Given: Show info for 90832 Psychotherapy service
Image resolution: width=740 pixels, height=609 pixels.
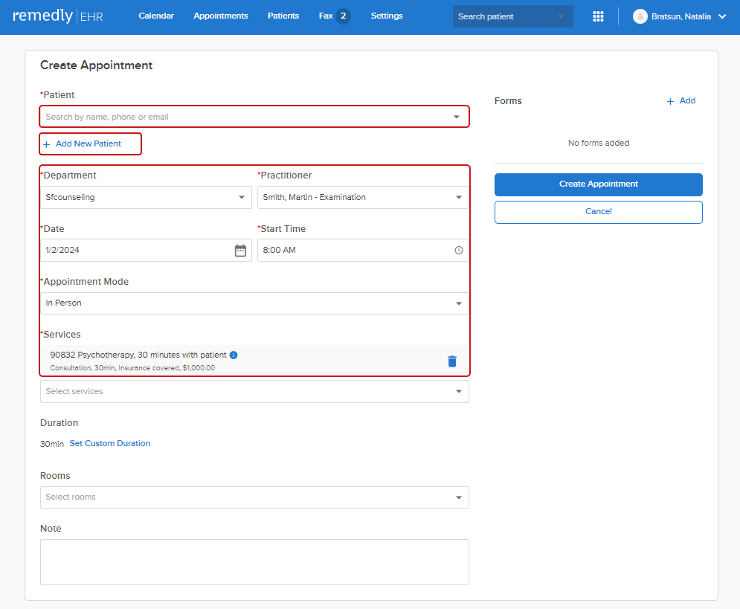Looking at the screenshot, I should coord(234,355).
